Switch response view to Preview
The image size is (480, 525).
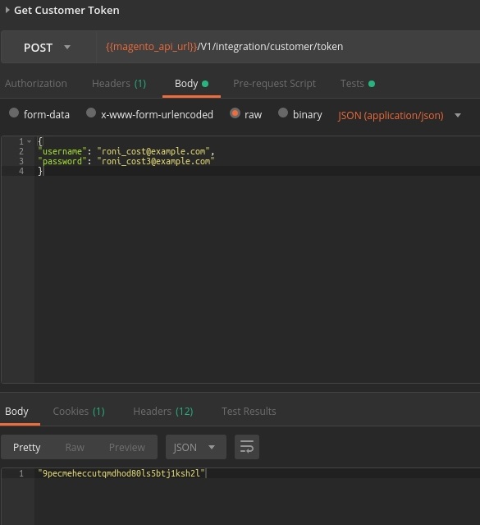click(x=127, y=447)
